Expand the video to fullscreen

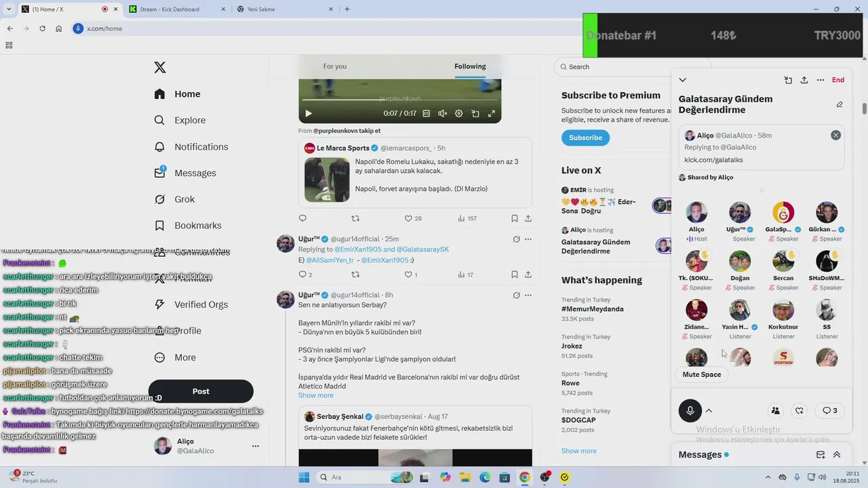pos(492,114)
